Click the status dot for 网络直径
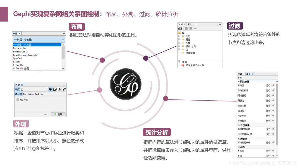This screenshot has height=168, width=299. click(273, 95)
